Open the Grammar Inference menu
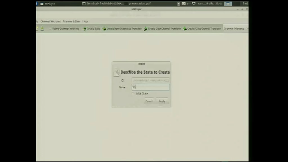Image resolution: width=288 pixels, height=162 pixels. point(51,21)
